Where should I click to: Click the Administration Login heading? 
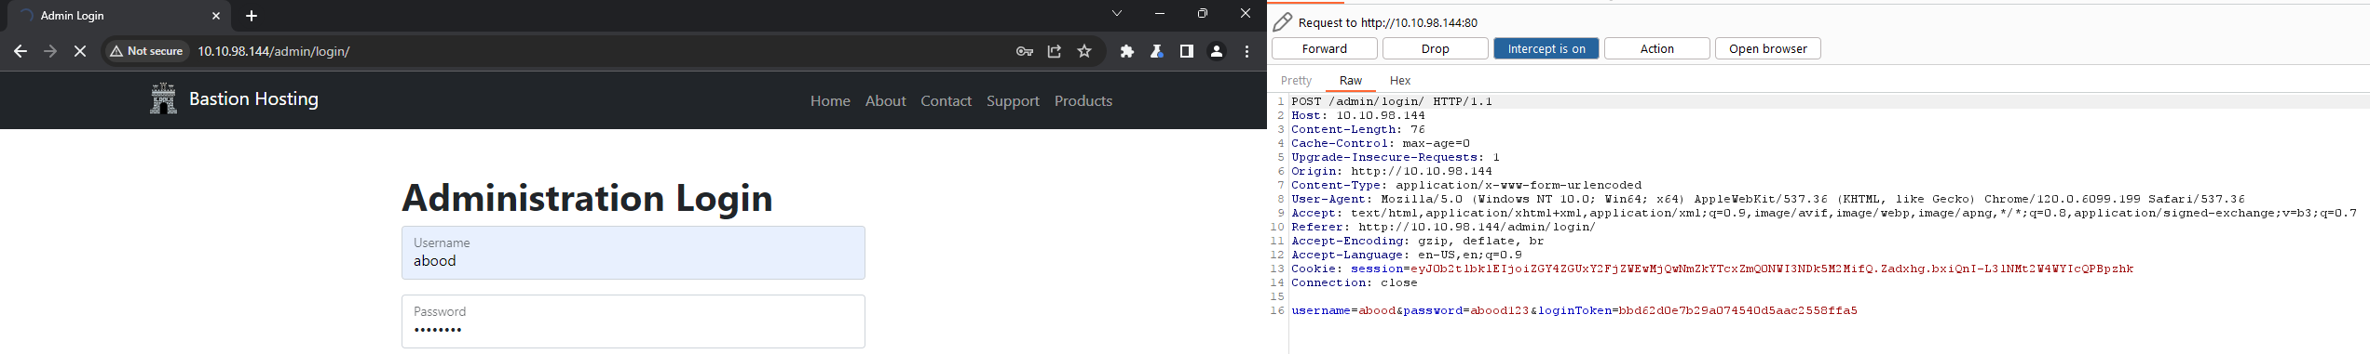587,198
